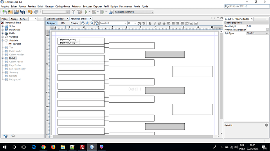Viewport: 270px width, 151px height.
Task: Click the formula fx icon in navigator
Action: click(x=13, y=136)
